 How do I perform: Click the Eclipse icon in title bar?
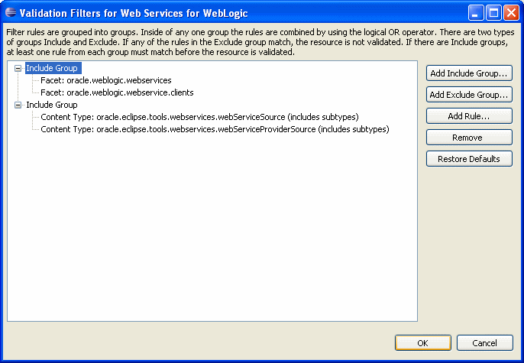click(11, 13)
